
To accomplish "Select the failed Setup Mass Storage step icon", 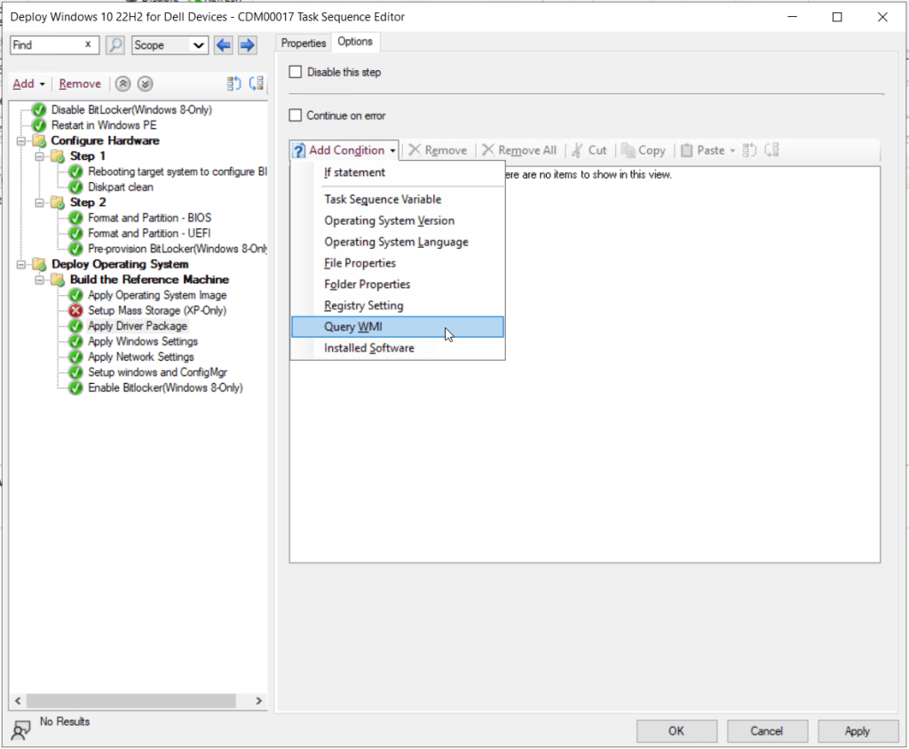I will [76, 311].
